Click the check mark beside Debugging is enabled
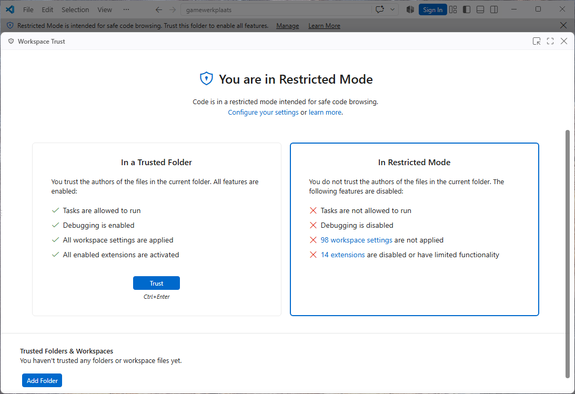 [x=55, y=225]
